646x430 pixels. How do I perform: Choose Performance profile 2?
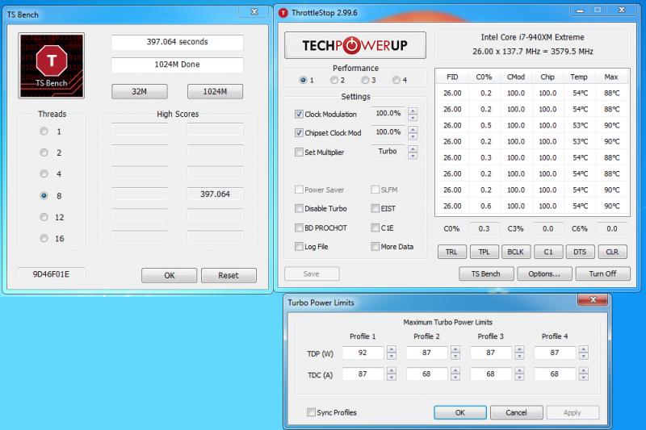pyautogui.click(x=334, y=80)
